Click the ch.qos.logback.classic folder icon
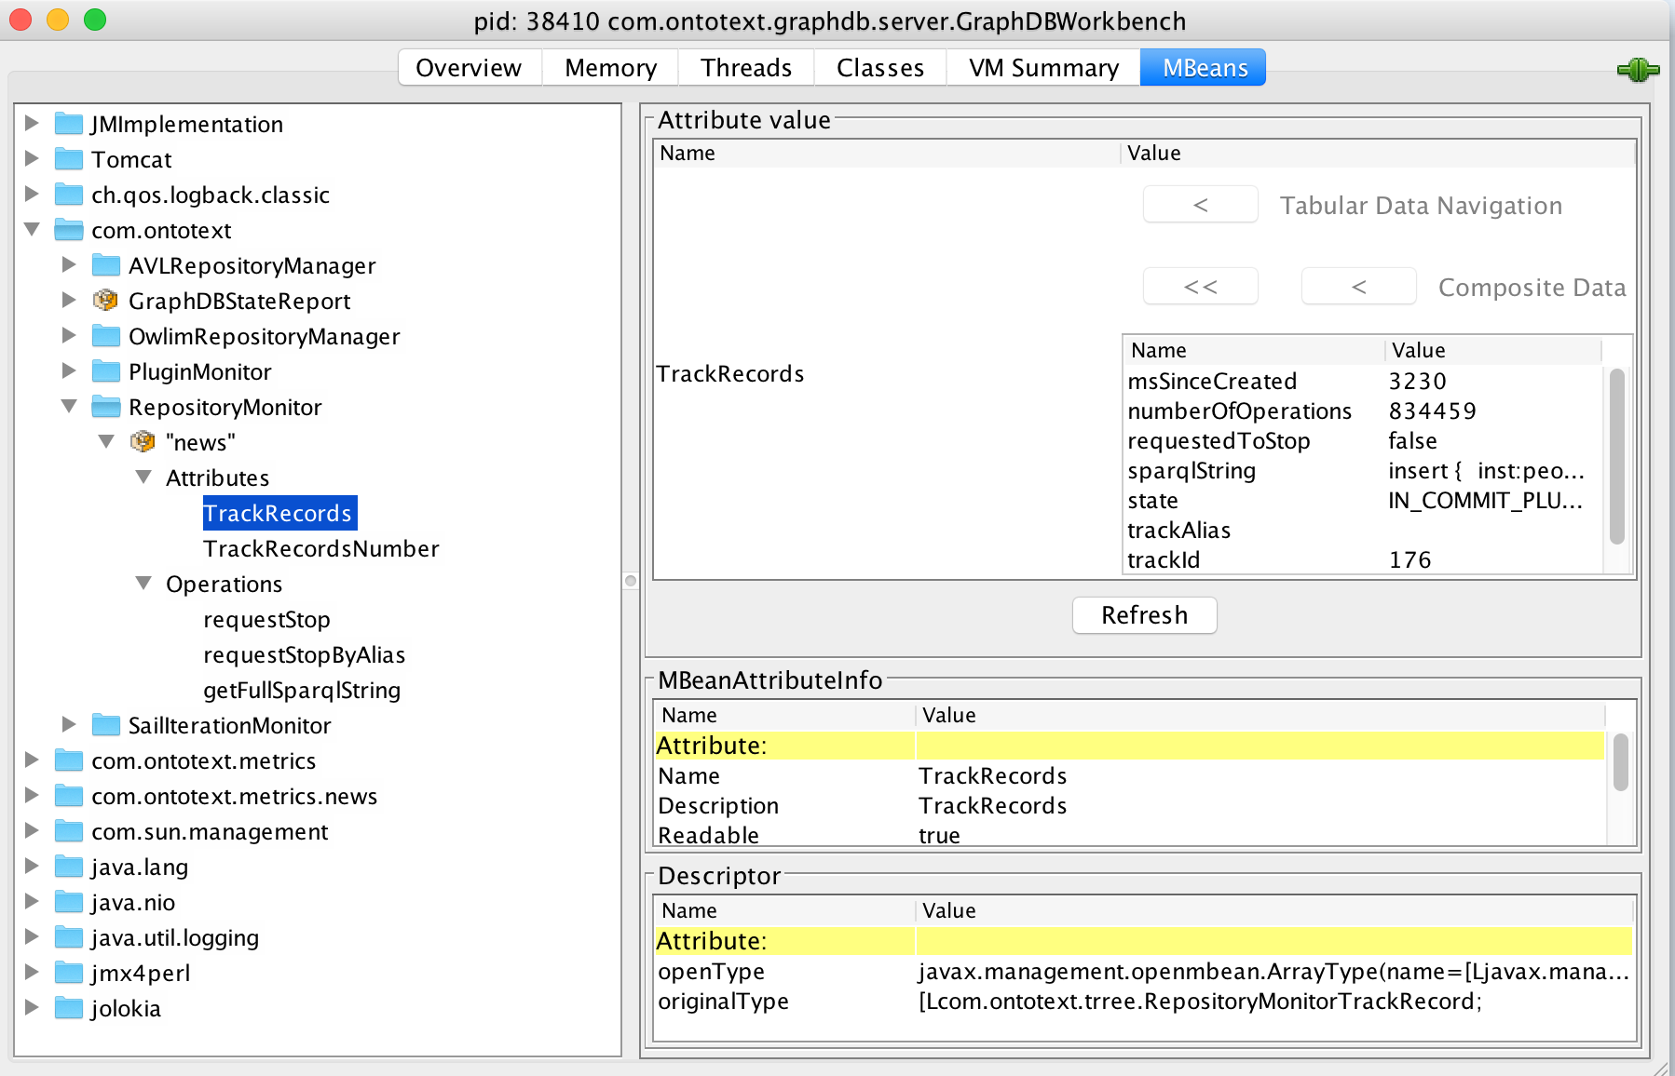 click(x=69, y=194)
